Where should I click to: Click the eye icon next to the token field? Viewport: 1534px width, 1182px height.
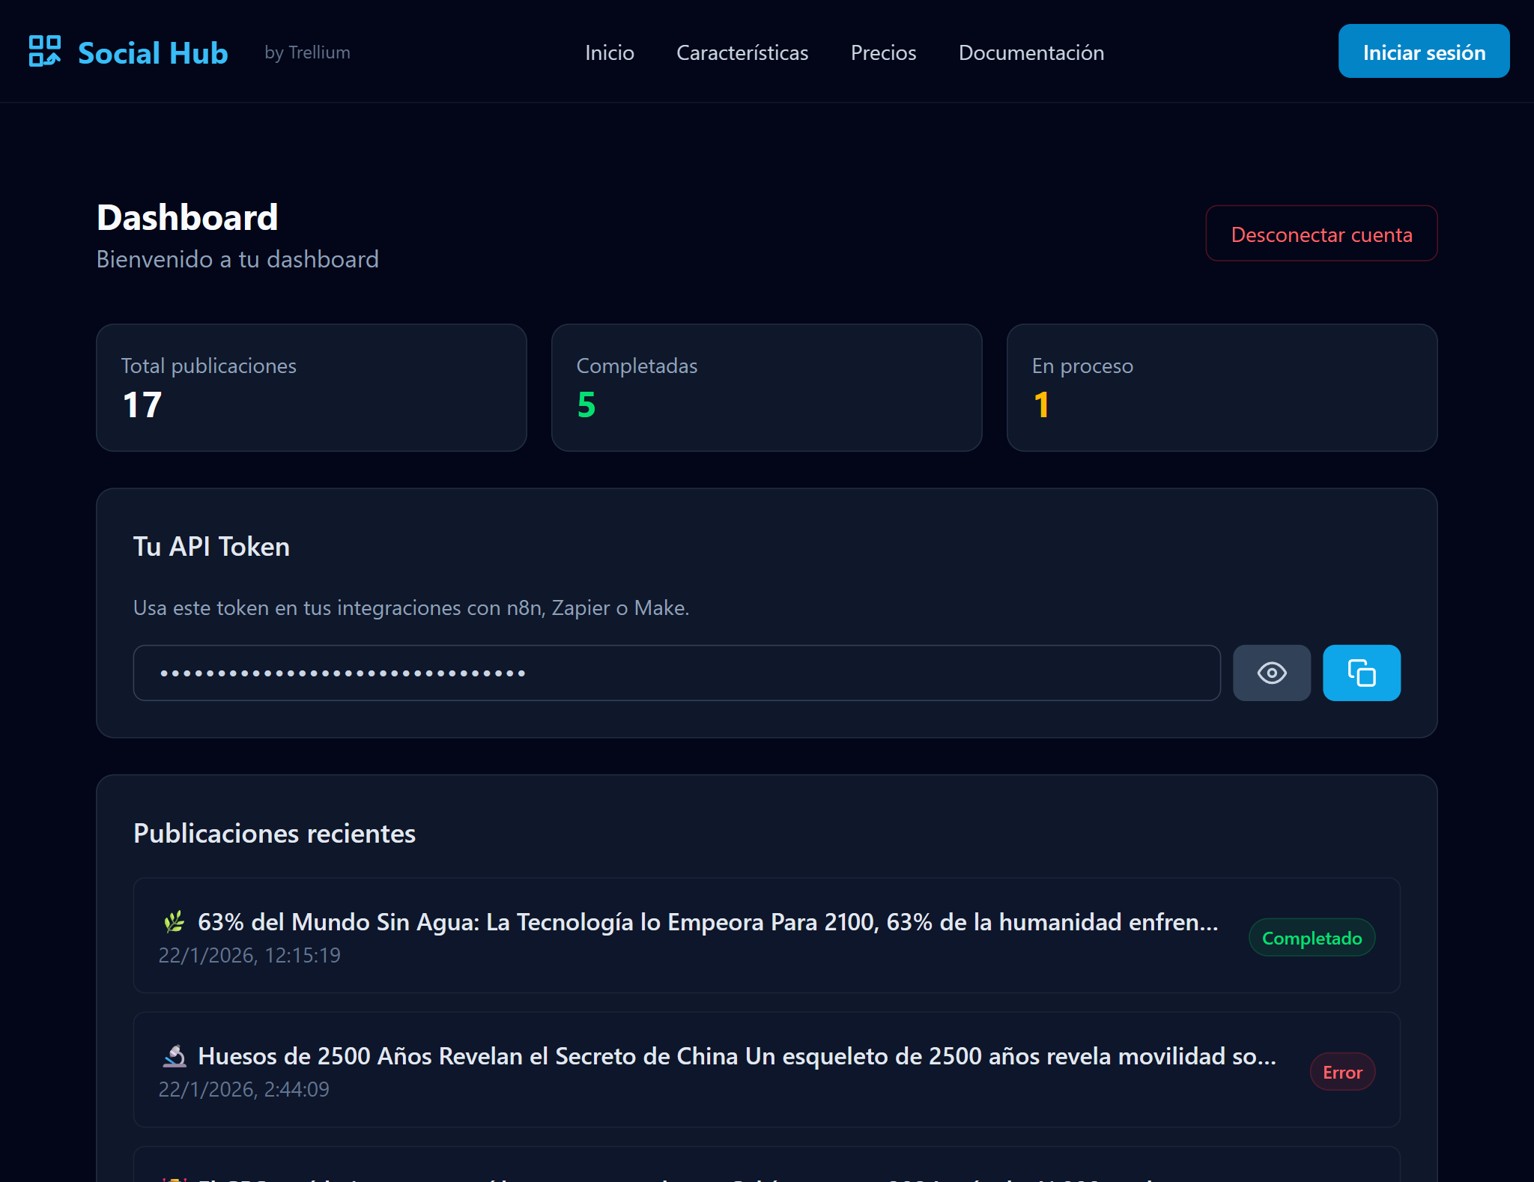(x=1271, y=672)
